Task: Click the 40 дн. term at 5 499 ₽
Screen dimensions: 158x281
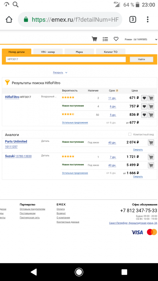Action: point(112,166)
